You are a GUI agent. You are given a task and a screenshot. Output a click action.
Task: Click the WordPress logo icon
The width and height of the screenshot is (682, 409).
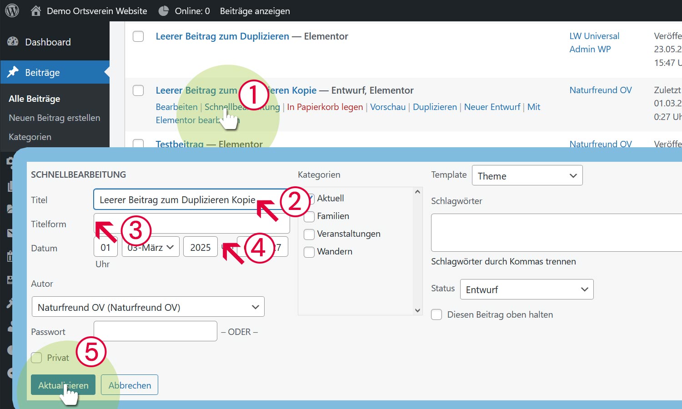coord(12,11)
